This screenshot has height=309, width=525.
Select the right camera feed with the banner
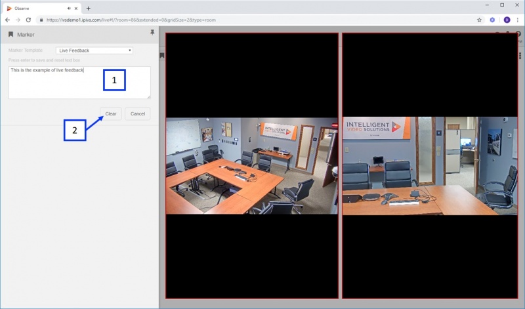point(430,166)
